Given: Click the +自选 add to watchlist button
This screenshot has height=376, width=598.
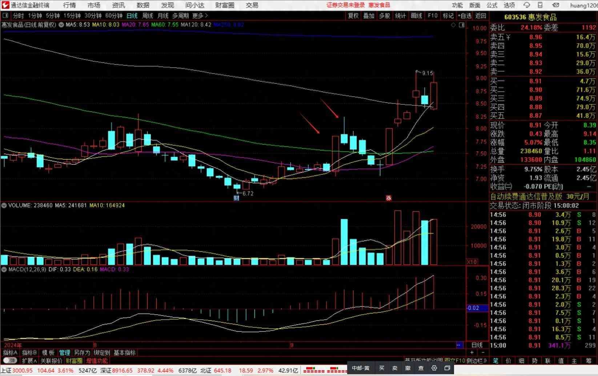Looking at the screenshot, I should point(464,16).
